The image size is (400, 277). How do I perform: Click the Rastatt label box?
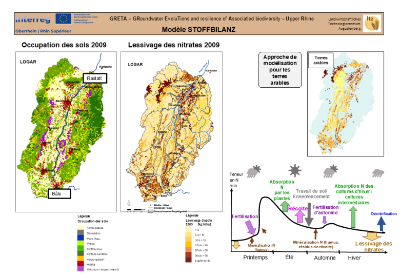pos(95,78)
